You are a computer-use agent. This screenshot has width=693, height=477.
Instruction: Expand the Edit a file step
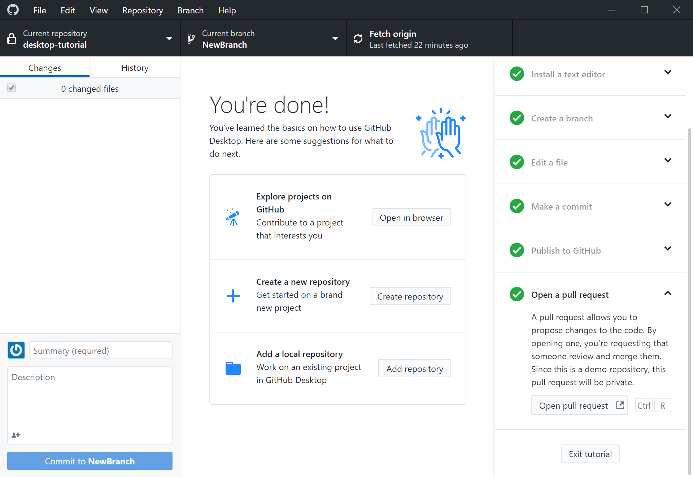click(x=668, y=160)
